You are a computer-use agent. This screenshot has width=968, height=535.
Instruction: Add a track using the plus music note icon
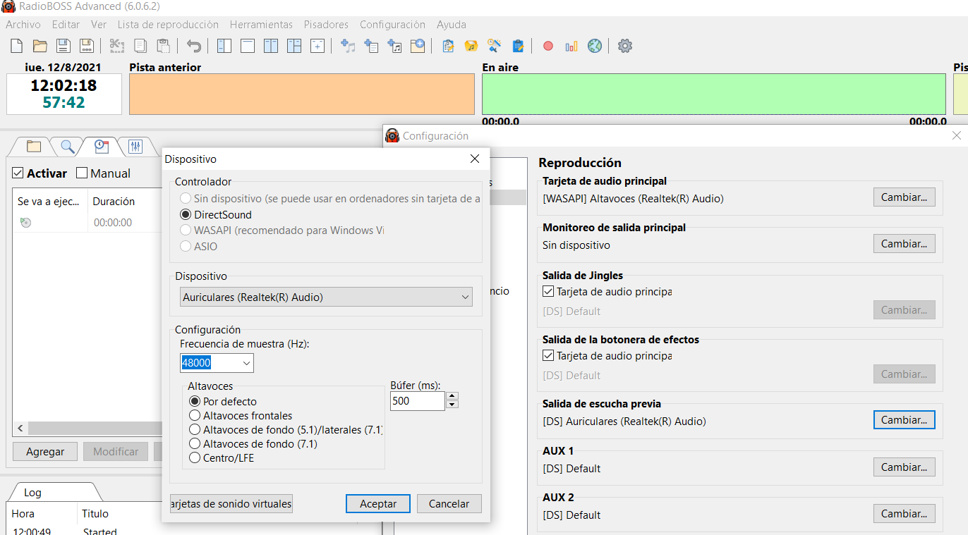pos(348,46)
